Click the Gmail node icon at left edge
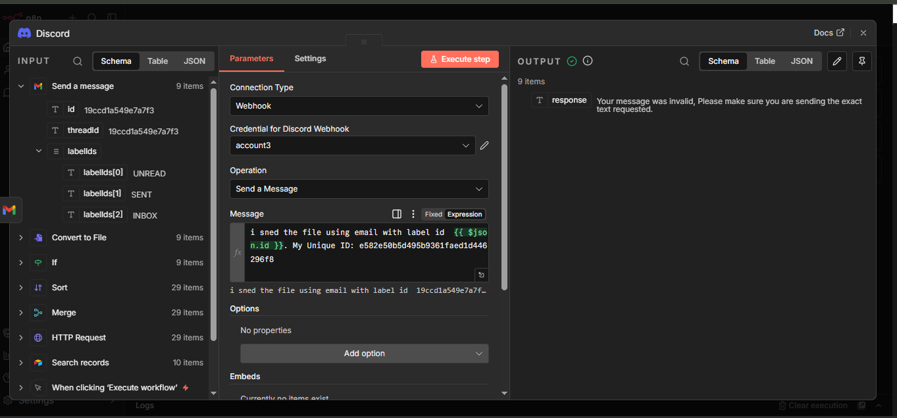897x418 pixels. coord(9,210)
